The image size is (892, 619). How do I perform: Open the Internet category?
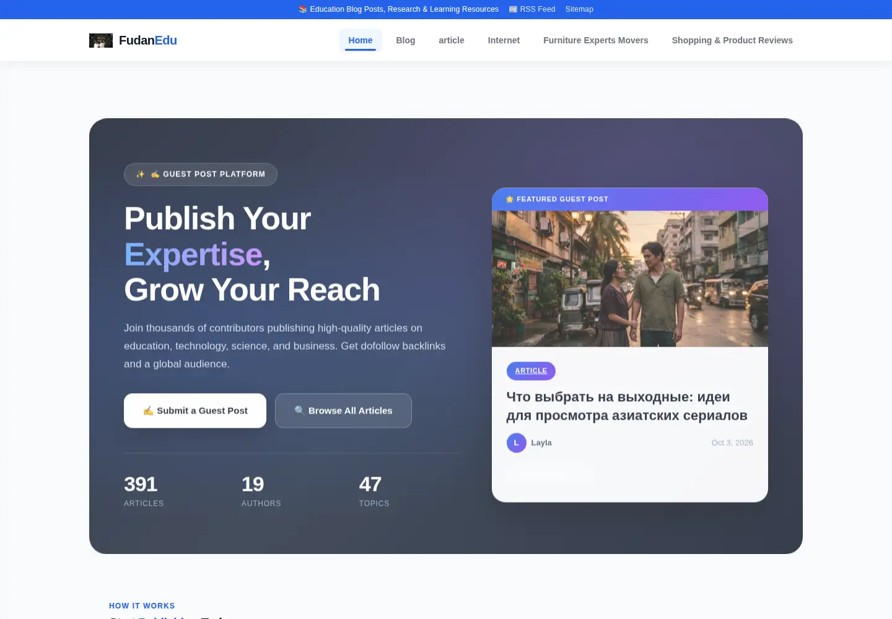tap(504, 40)
